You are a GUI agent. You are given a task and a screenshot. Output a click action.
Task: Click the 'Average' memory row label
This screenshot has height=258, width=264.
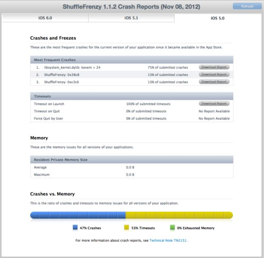point(40,167)
